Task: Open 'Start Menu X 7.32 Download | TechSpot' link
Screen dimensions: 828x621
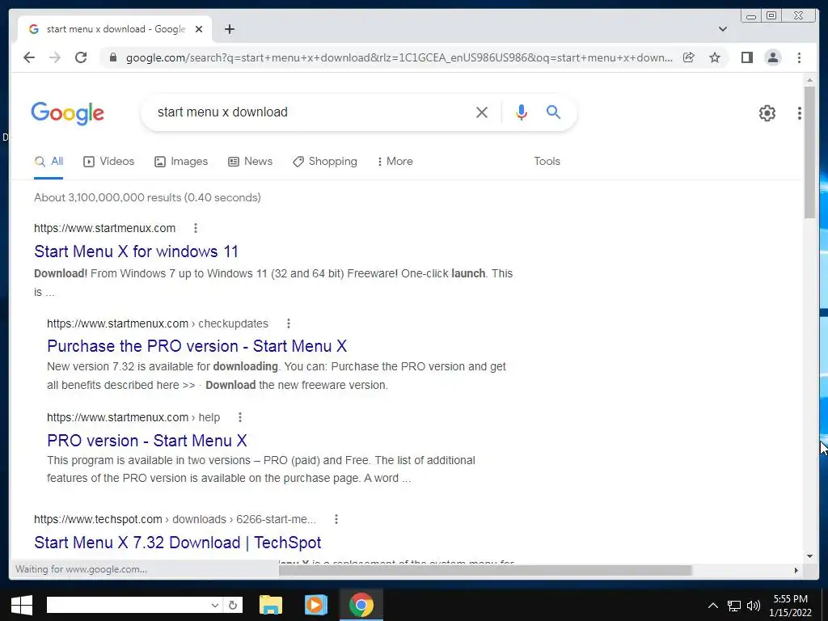Action: click(177, 543)
